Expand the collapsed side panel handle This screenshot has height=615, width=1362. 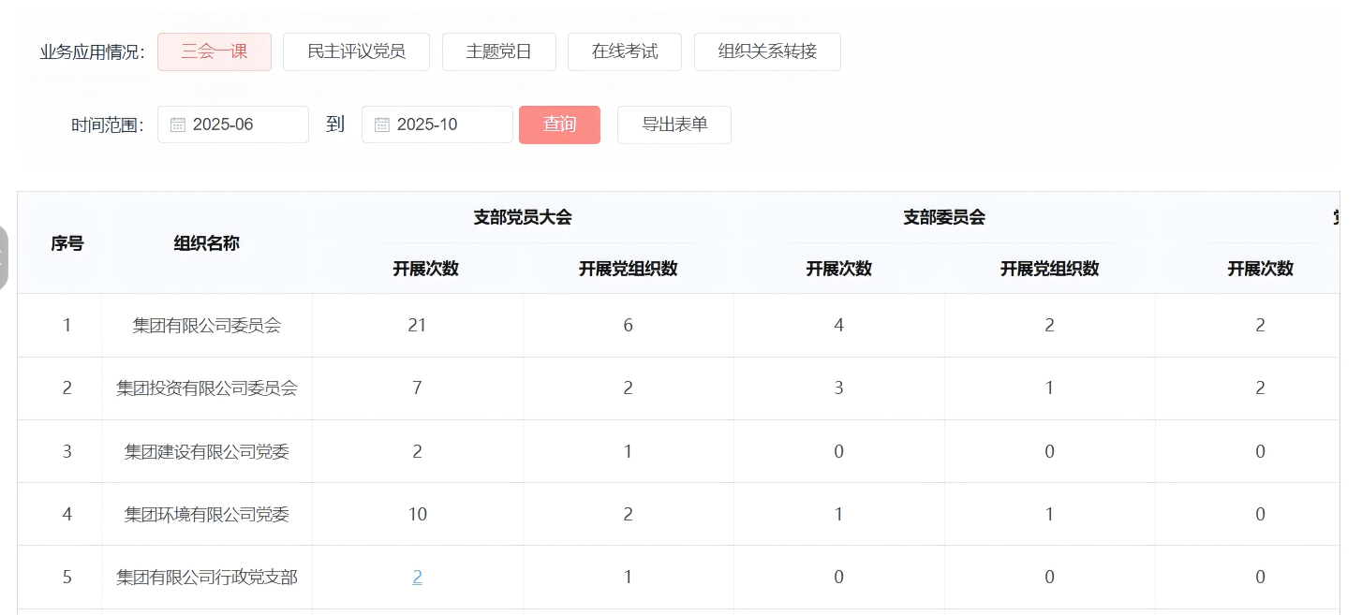(4, 257)
